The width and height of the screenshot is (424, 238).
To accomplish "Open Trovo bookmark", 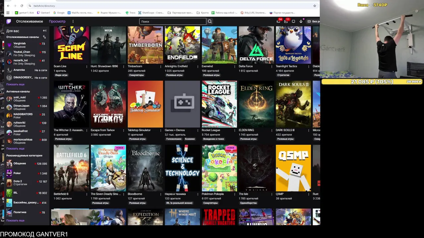I will click(x=130, y=13).
